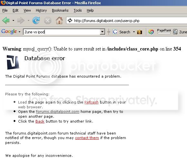Open the Bookmarks menu

[60, 11]
